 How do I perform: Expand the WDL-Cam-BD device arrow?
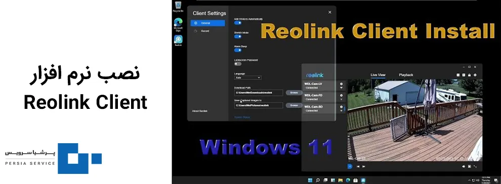click(341, 111)
